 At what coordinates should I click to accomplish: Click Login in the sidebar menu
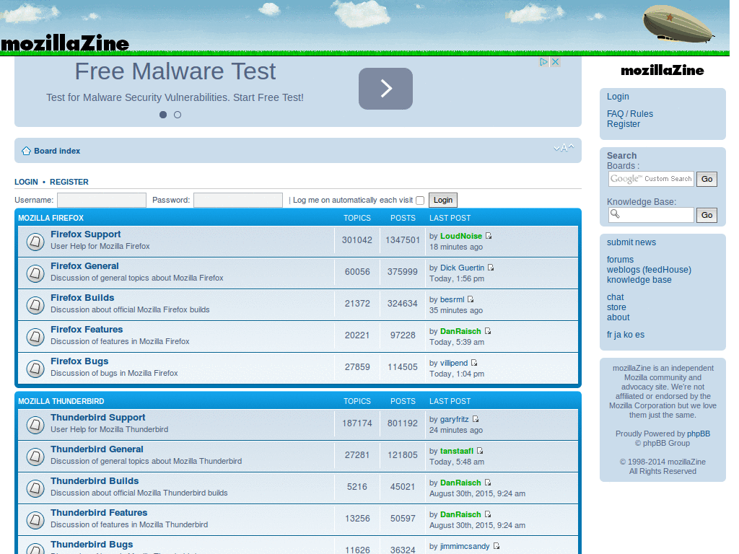tap(618, 97)
